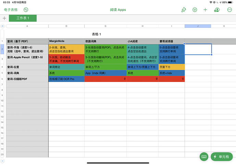The image size is (236, 165).
Task: Tap the table select-all circle handle
Action: click(2, 26)
